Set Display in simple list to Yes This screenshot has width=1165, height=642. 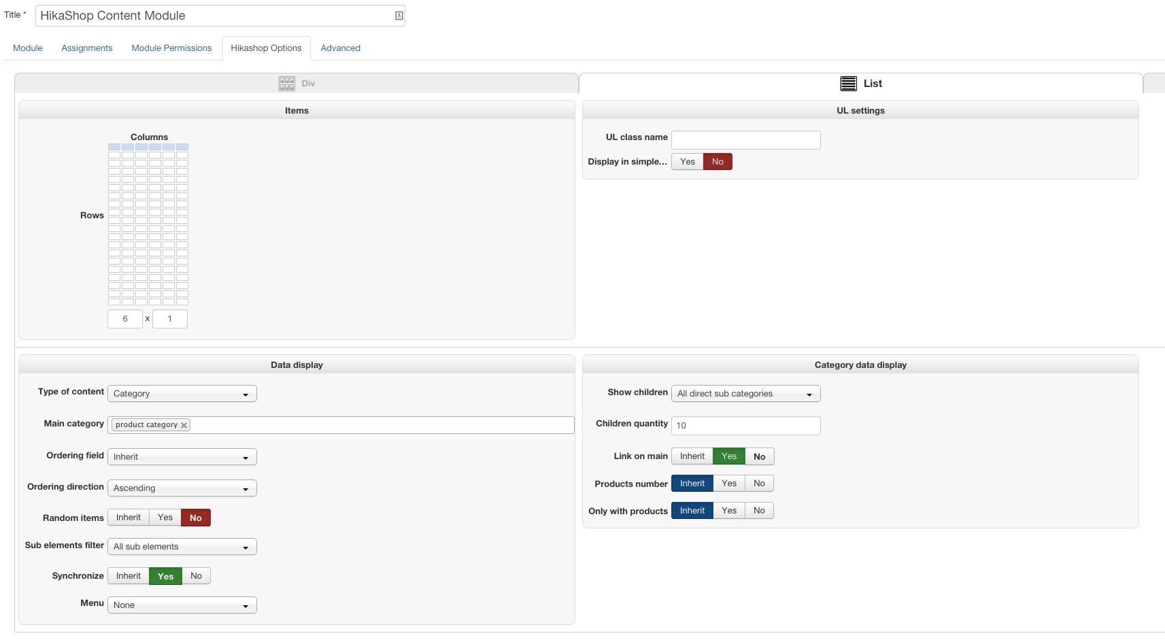tap(687, 162)
